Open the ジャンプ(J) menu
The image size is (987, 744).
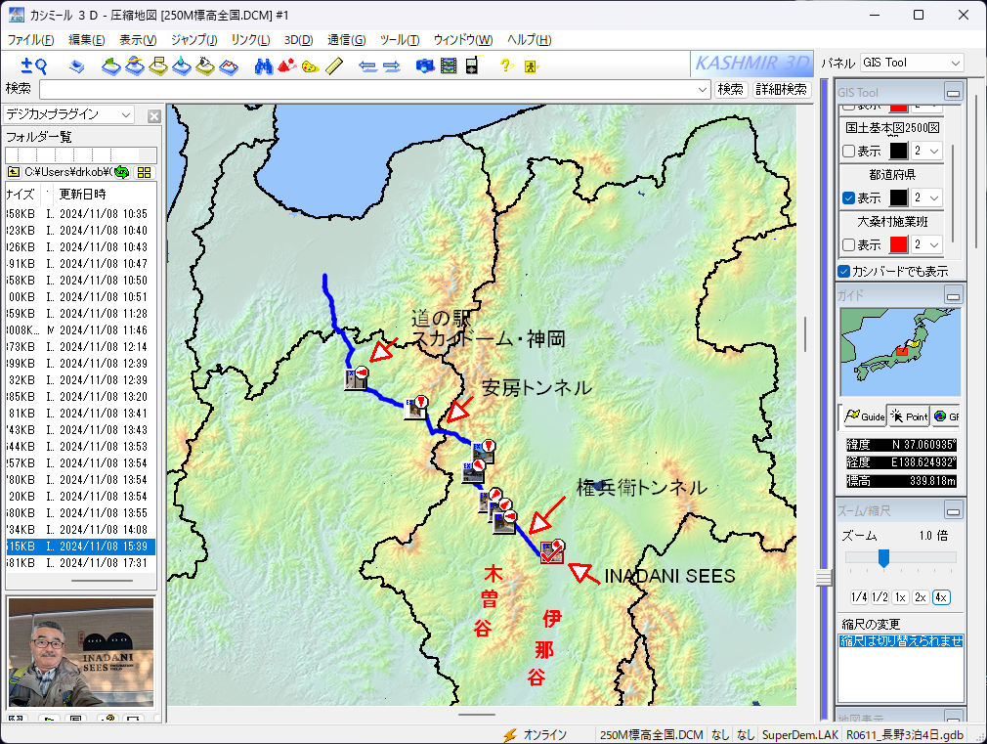pyautogui.click(x=193, y=40)
